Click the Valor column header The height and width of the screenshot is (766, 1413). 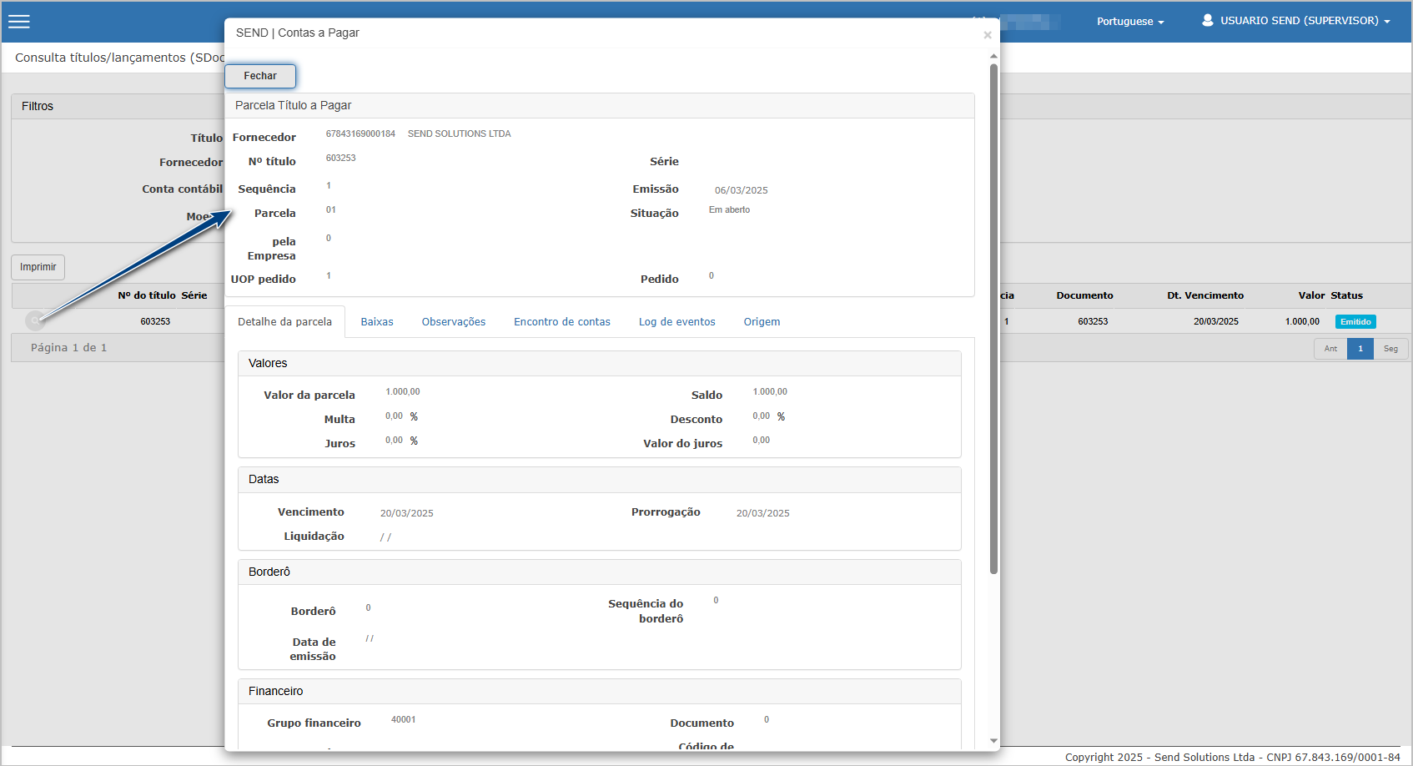pos(1311,295)
